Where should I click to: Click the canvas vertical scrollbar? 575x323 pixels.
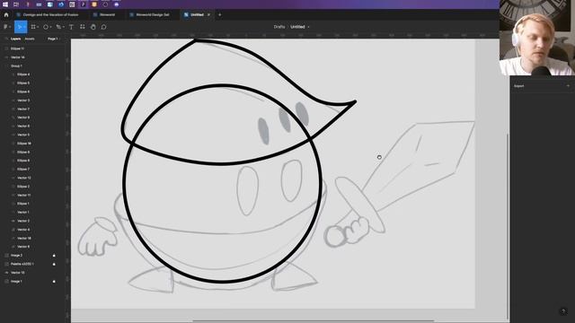(x=508, y=226)
